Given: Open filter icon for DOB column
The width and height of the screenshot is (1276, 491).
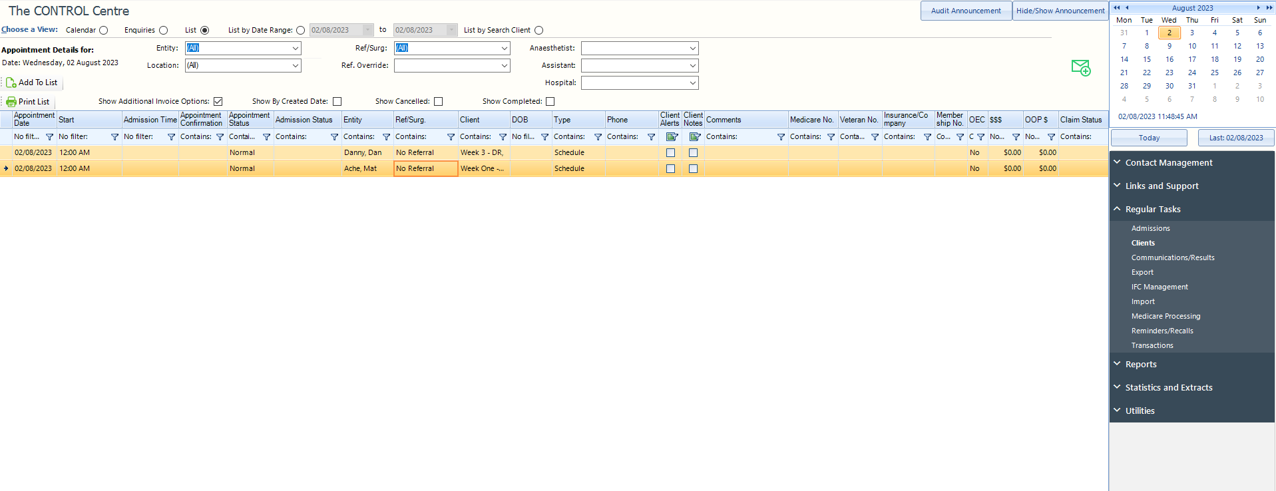Looking at the screenshot, I should point(544,137).
